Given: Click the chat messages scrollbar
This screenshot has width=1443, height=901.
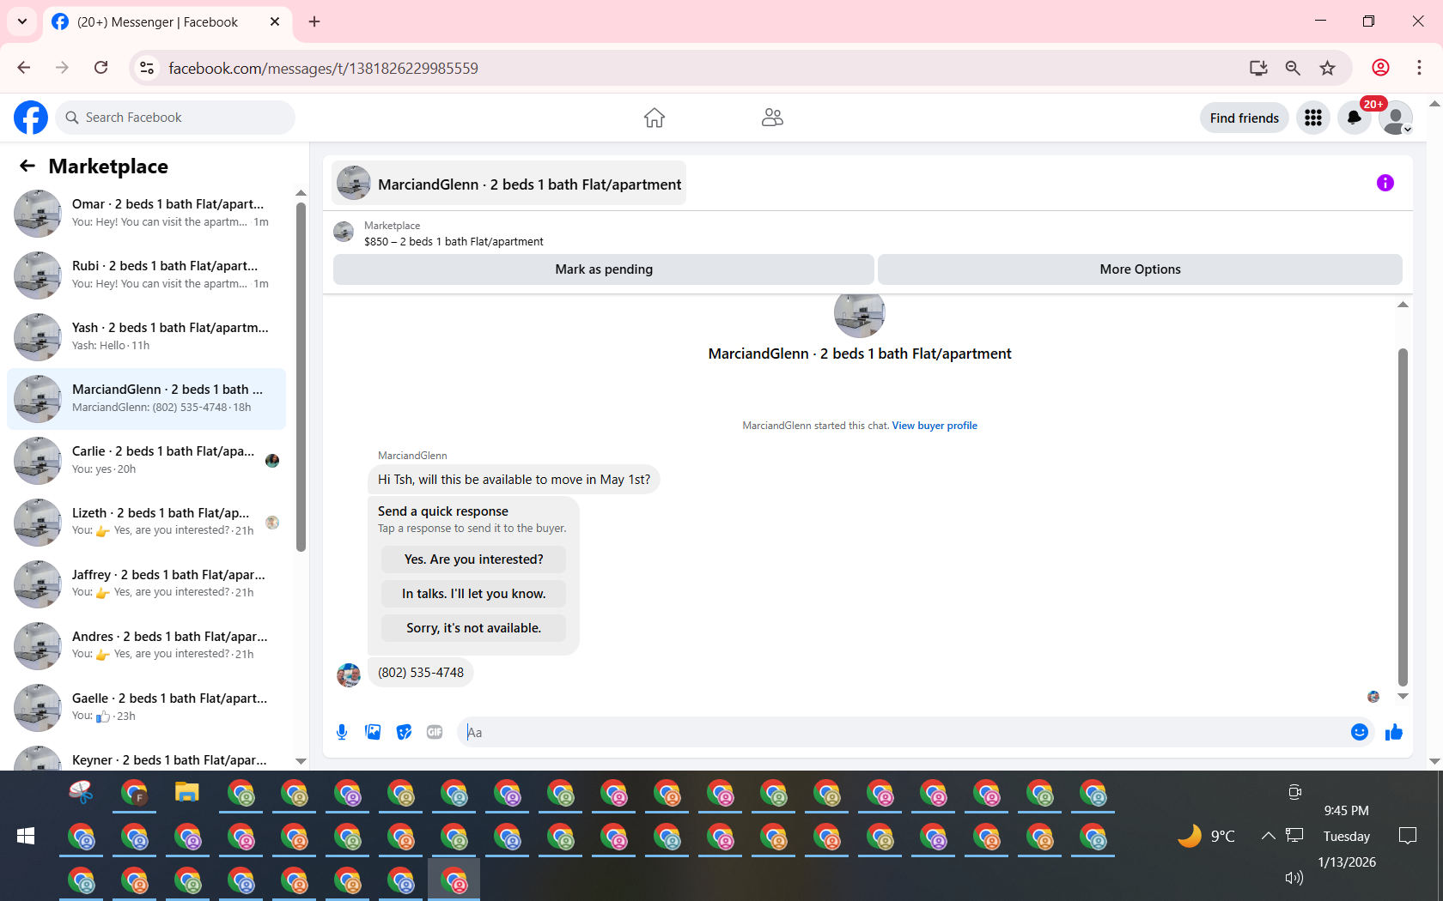Looking at the screenshot, I should (1403, 517).
